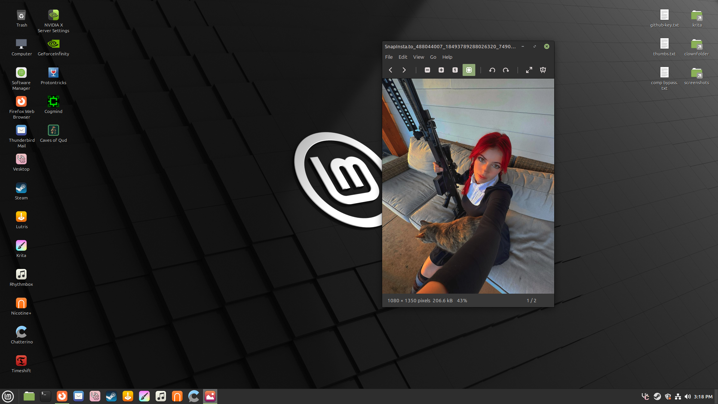Image resolution: width=718 pixels, height=404 pixels.
Task: Open Trash desktop icon
Action: coord(21,18)
